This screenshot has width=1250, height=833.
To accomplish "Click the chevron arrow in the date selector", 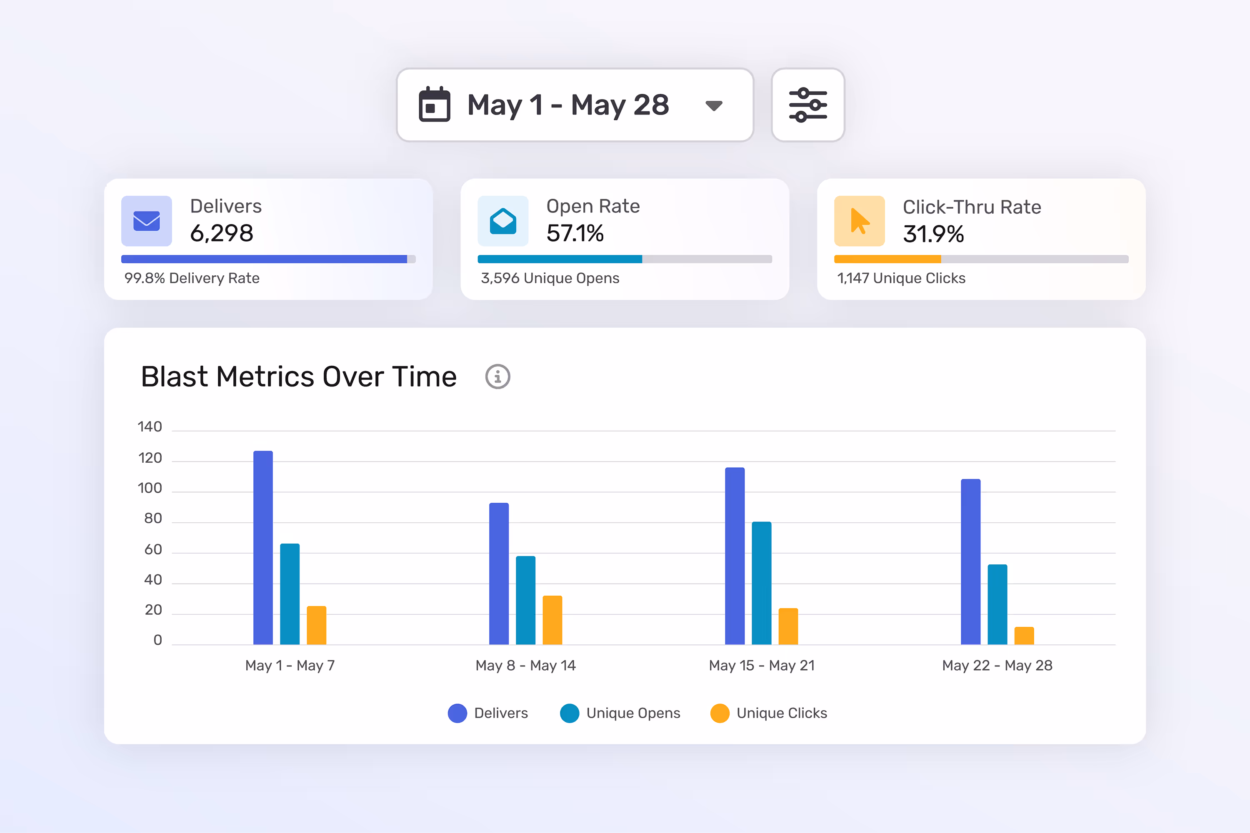I will click(714, 105).
